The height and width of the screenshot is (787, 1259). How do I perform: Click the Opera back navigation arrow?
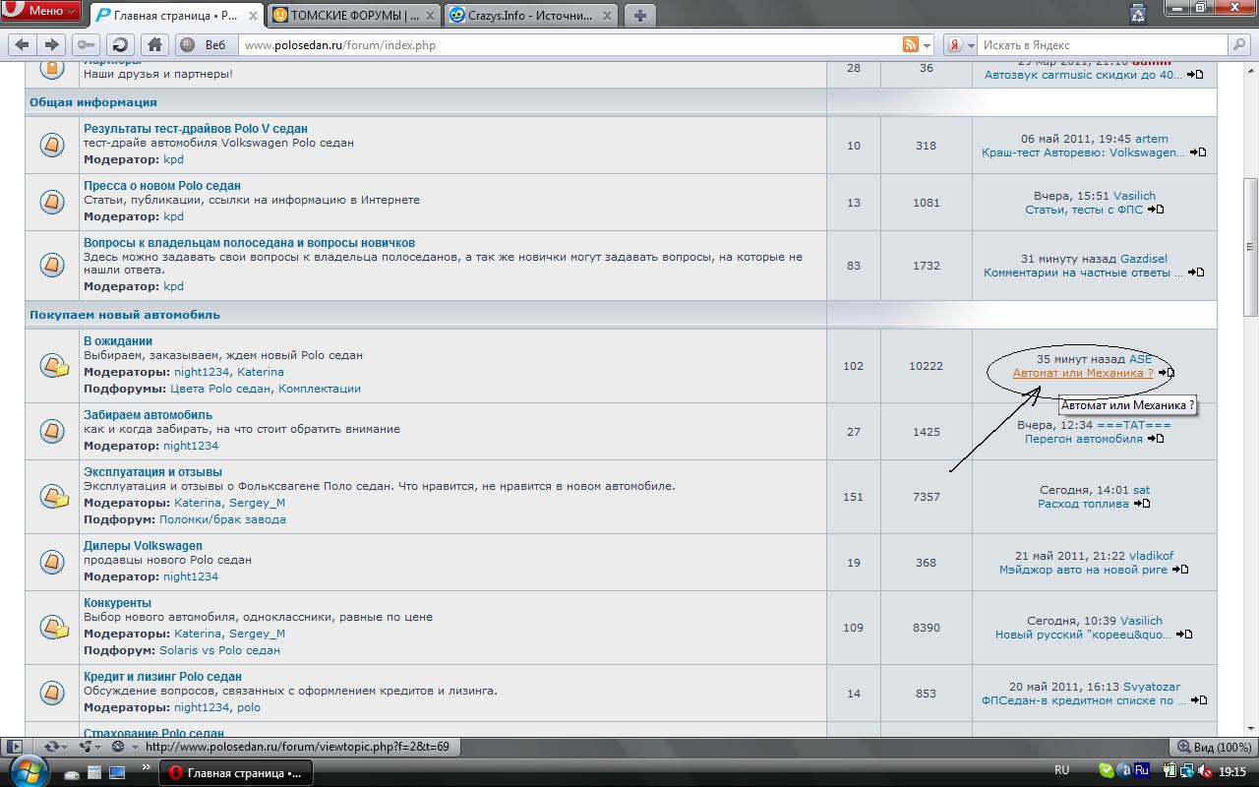tap(22, 44)
